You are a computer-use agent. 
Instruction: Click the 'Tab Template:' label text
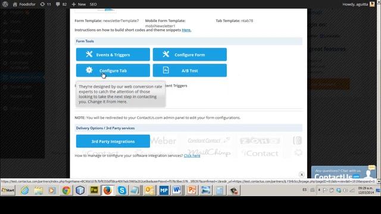228,21
